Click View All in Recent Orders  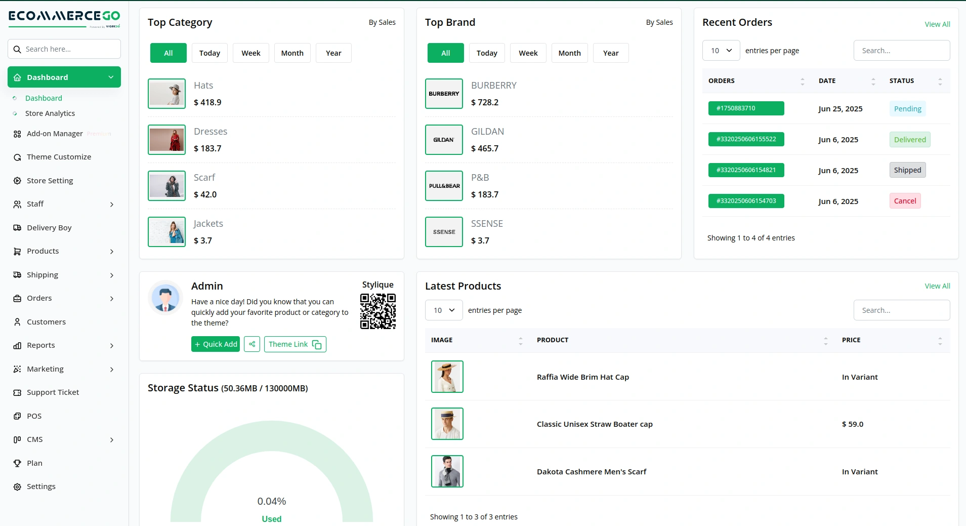937,24
